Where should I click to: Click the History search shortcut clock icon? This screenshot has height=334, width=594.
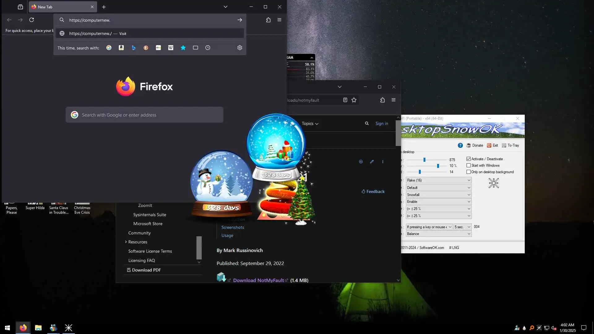[x=208, y=48]
